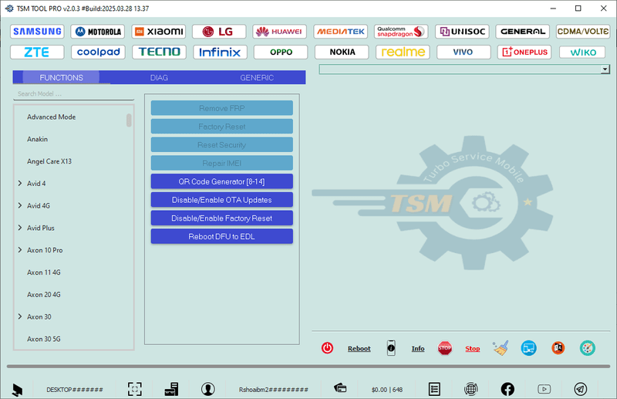Select the Samsung brand button

[x=37, y=32]
